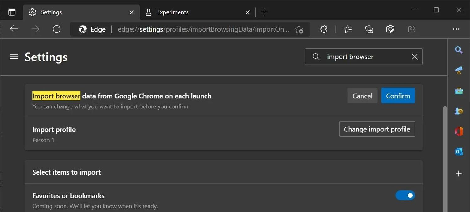
Task: Select the Settings tab
Action: [x=51, y=12]
